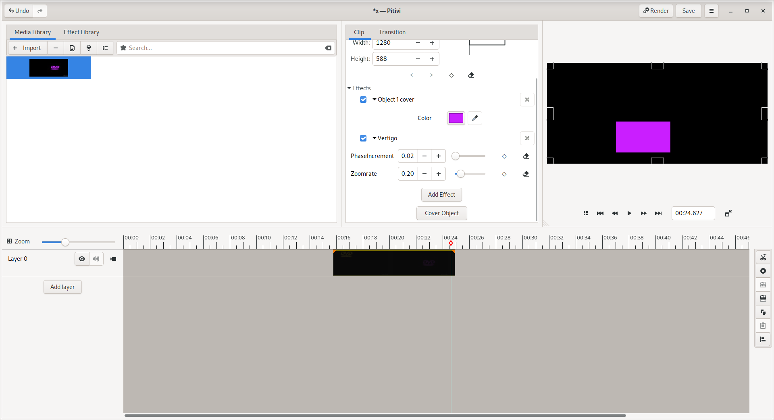Image resolution: width=774 pixels, height=420 pixels.
Task: Increase Zoomrate value
Action: click(439, 174)
